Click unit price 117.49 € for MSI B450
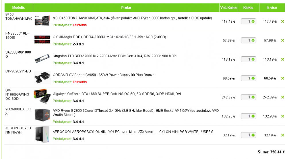Viewport: 287px width, 159px height. click(x=229, y=21)
